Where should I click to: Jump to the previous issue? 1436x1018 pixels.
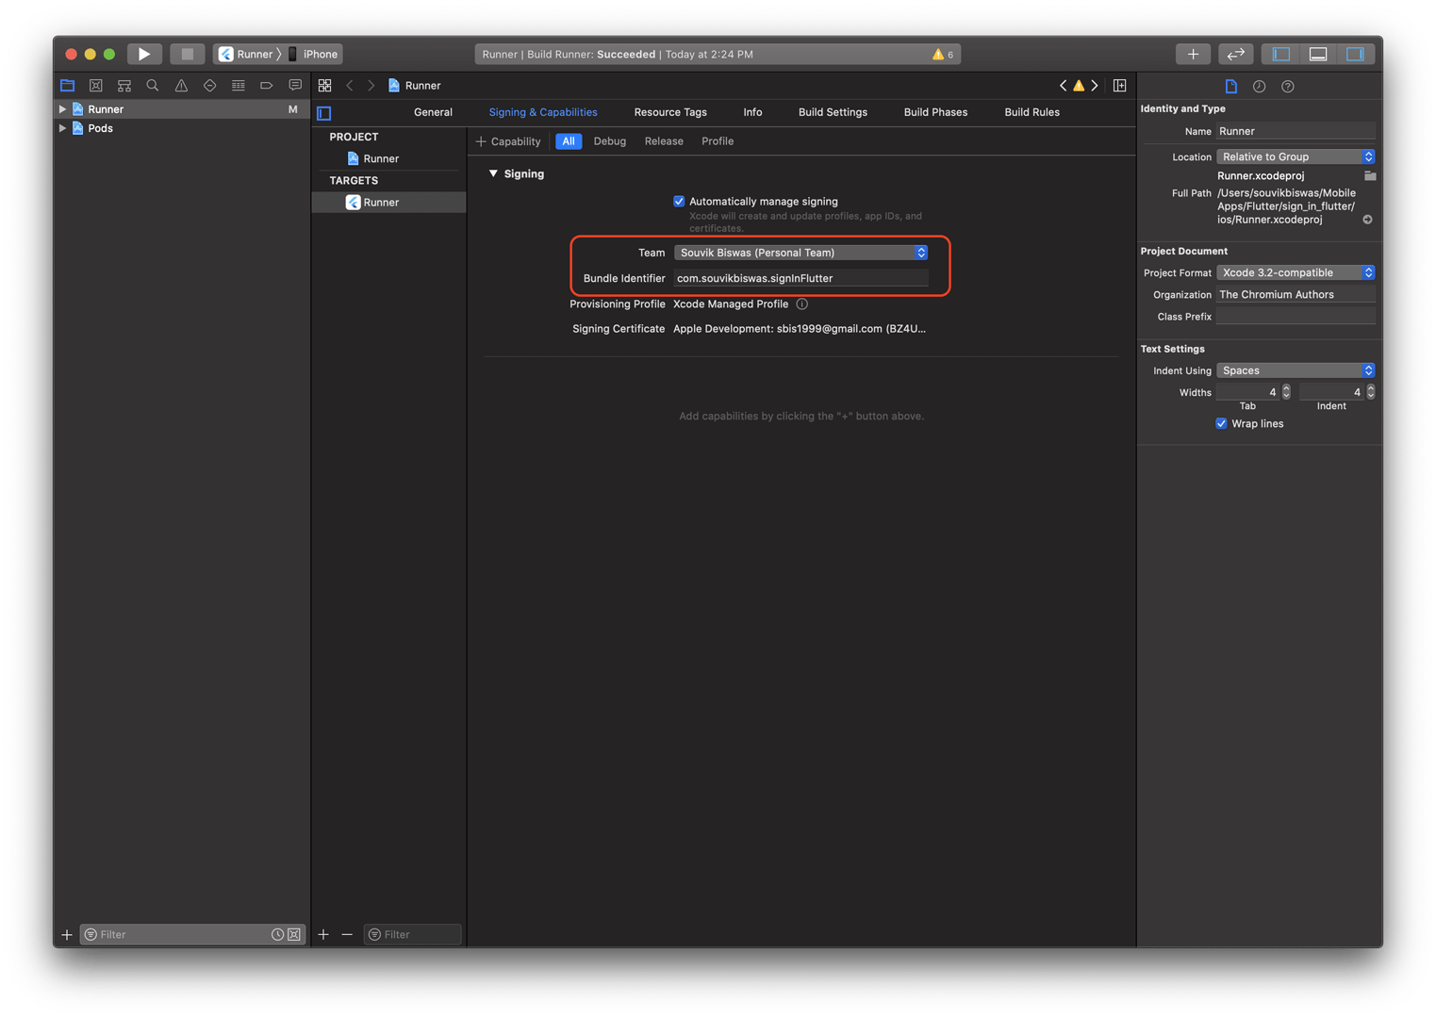point(1063,86)
